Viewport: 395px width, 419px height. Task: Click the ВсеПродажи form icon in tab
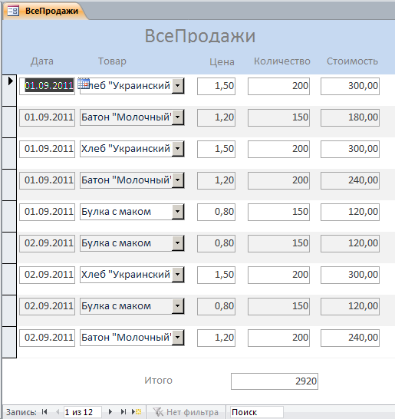pyautogui.click(x=13, y=11)
